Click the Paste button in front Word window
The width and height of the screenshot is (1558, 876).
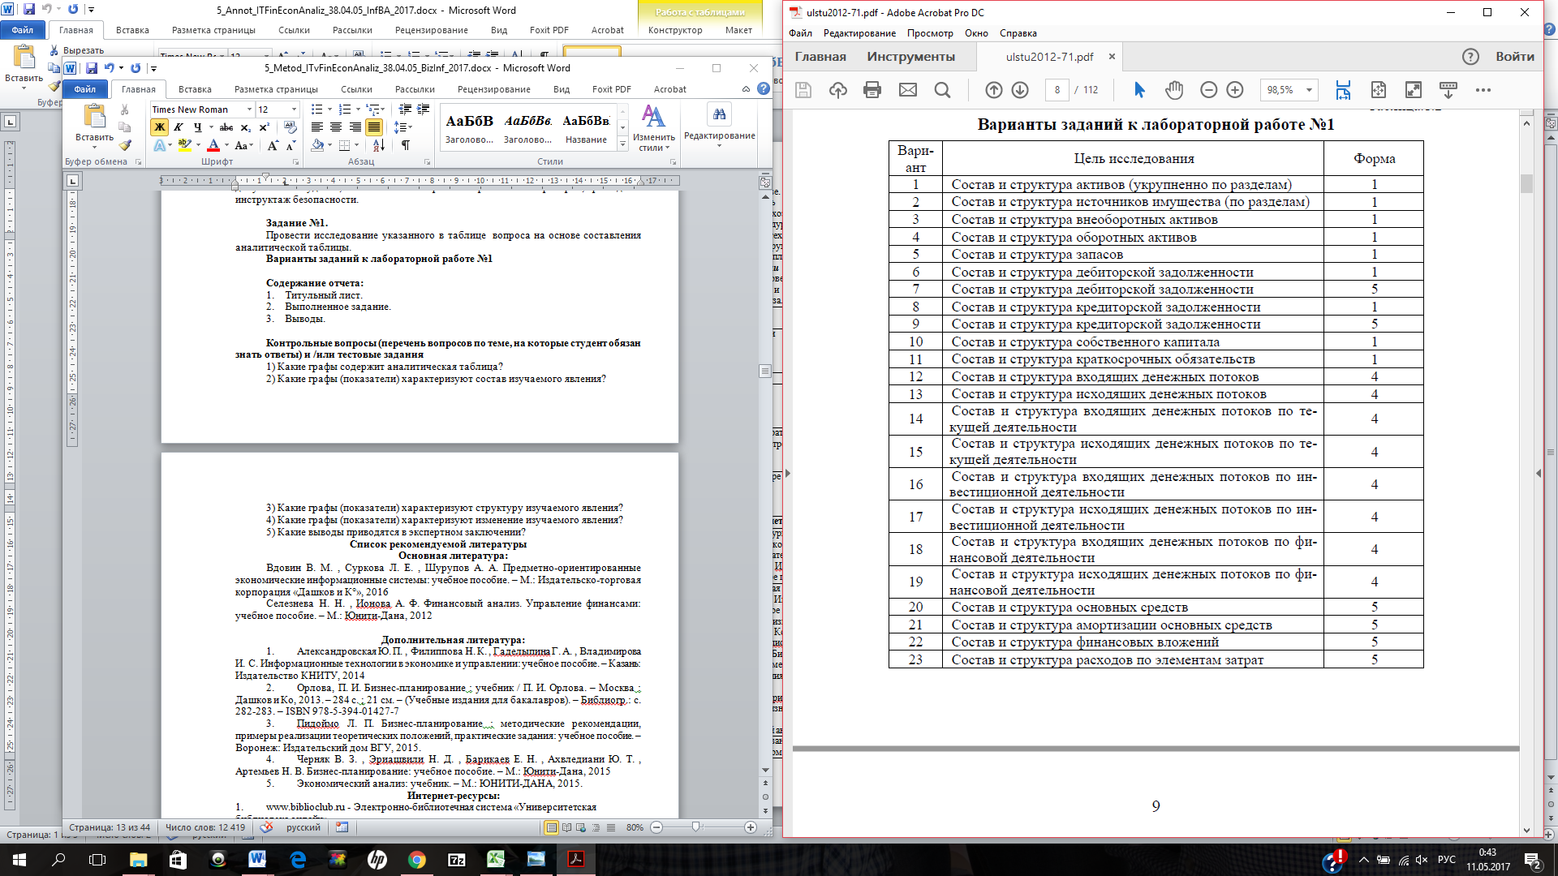coord(95,126)
